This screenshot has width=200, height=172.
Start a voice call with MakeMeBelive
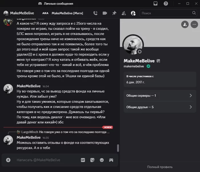coord(95,13)
